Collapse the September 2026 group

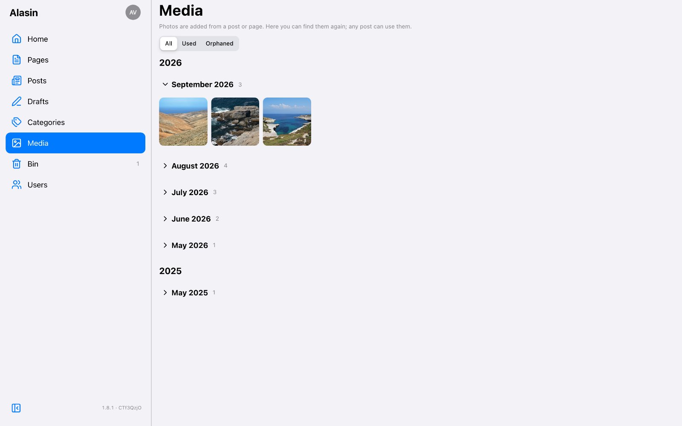[x=165, y=84]
